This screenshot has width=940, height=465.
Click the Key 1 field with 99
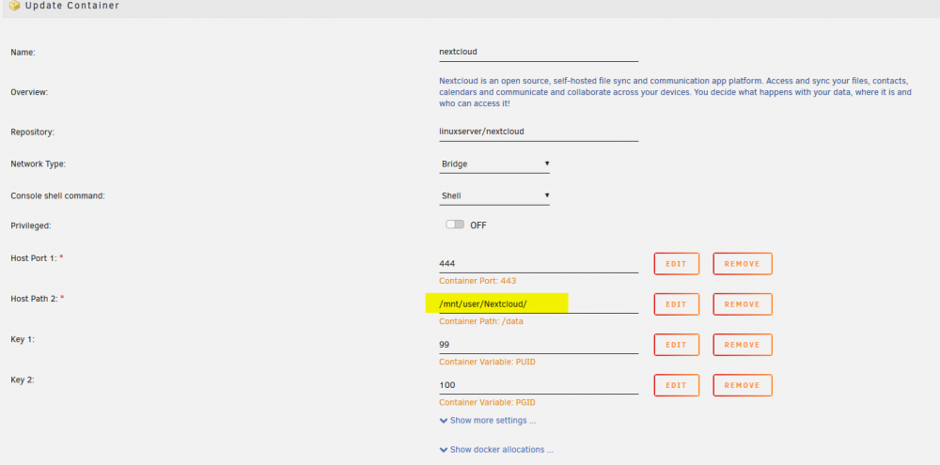pyautogui.click(x=539, y=345)
